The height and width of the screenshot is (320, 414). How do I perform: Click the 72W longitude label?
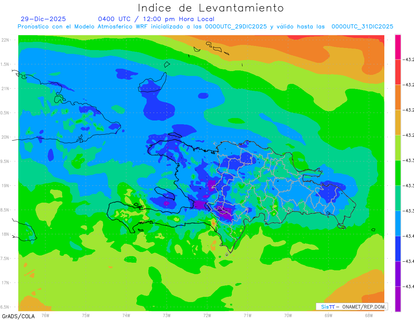(x=207, y=315)
